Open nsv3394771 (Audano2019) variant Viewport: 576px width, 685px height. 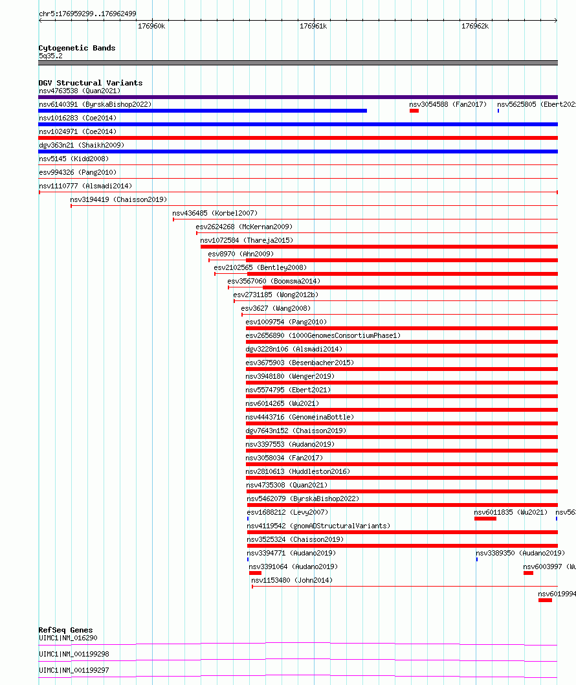291,553
